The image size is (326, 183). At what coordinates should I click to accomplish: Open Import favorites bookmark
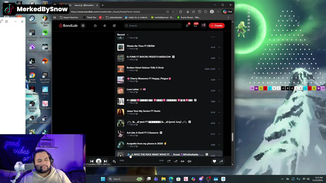click(x=69, y=18)
